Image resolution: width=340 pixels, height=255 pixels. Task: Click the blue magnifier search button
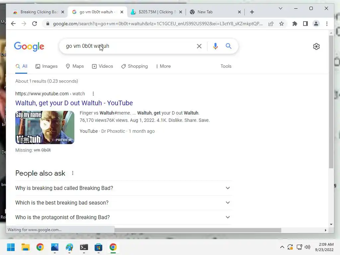pos(228,46)
